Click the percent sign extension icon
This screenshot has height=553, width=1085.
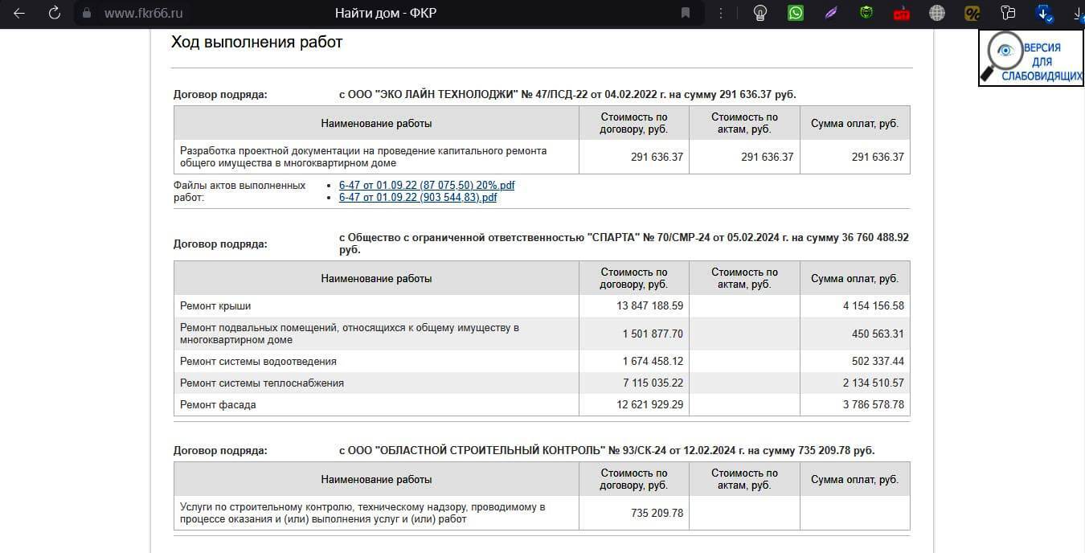click(972, 13)
